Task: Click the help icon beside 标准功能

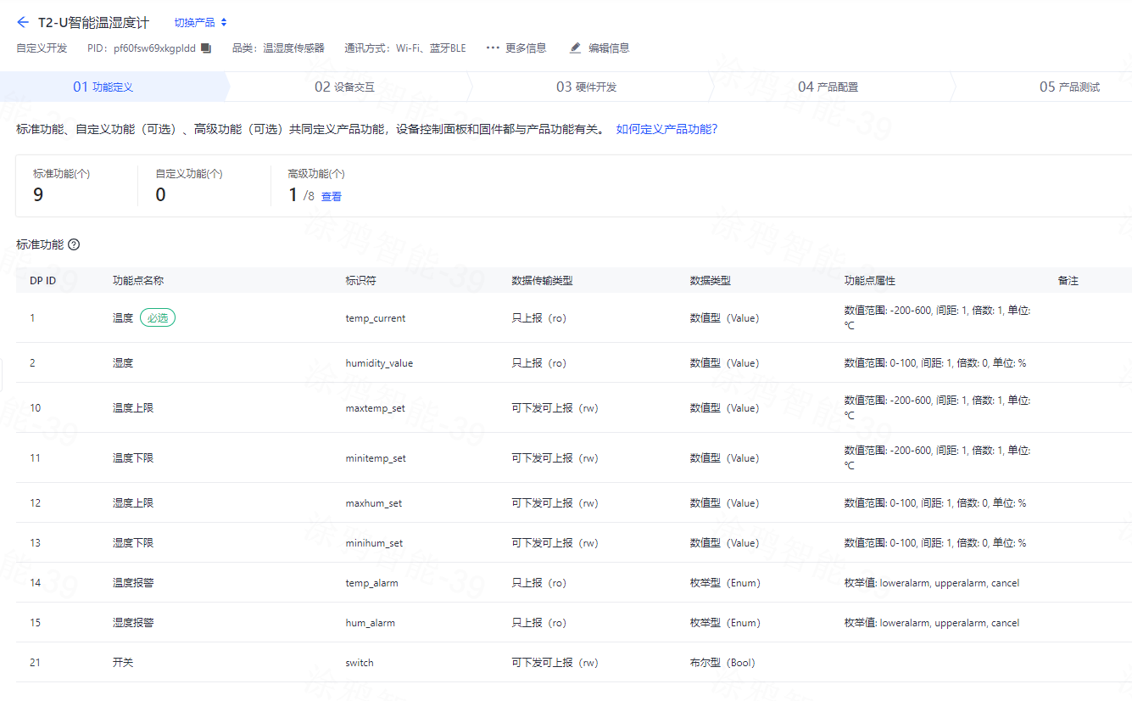Action: (74, 244)
